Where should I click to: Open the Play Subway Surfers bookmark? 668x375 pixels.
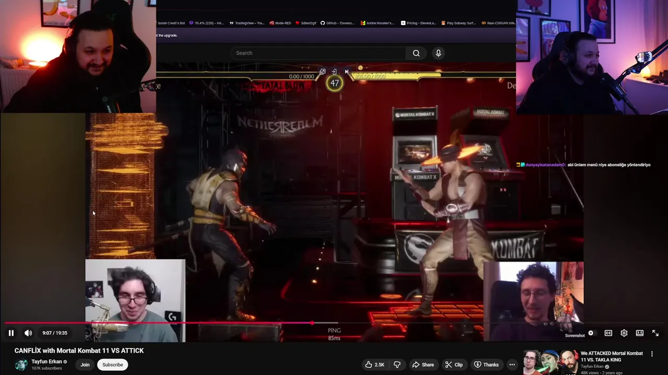coord(459,23)
